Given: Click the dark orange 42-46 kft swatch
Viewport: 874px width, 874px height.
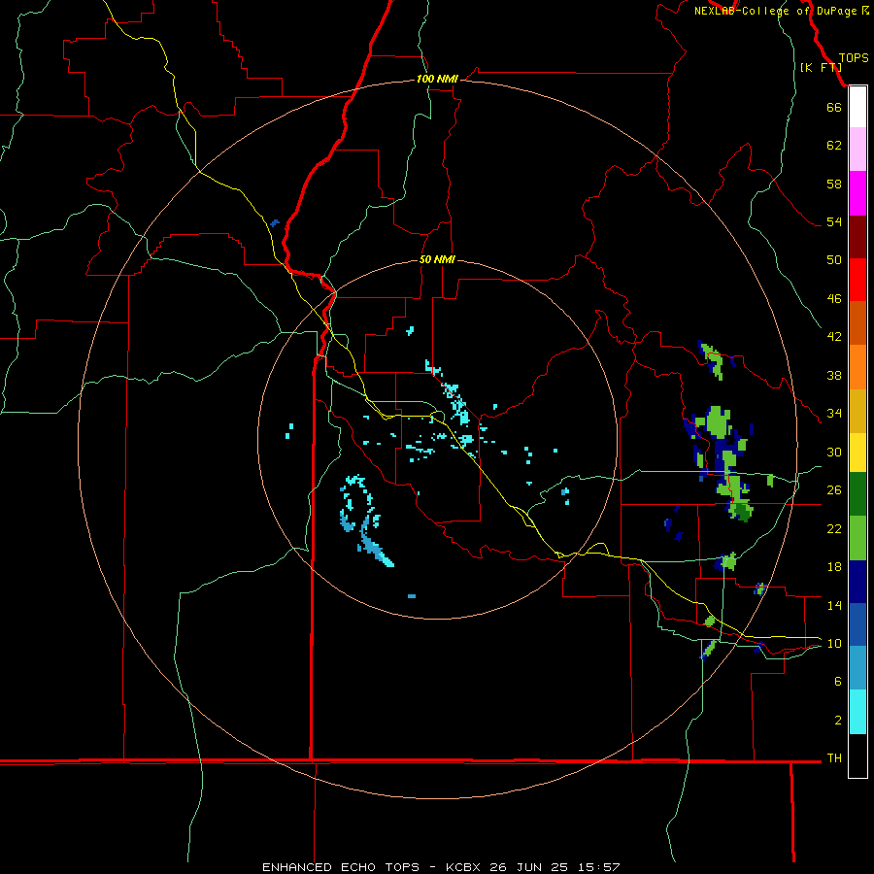Looking at the screenshot, I should coord(857,322).
